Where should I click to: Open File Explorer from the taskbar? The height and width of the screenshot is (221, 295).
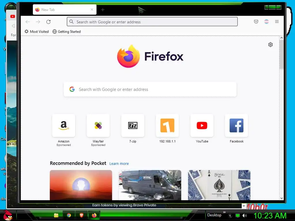pos(56,215)
